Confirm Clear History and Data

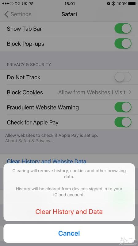pos(69,212)
